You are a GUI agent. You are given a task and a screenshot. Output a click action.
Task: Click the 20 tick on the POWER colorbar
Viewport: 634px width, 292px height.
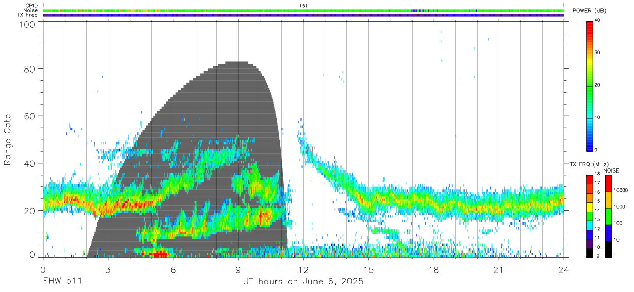(597, 85)
